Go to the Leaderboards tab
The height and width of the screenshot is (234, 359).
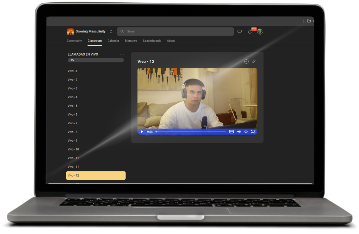pyautogui.click(x=152, y=41)
